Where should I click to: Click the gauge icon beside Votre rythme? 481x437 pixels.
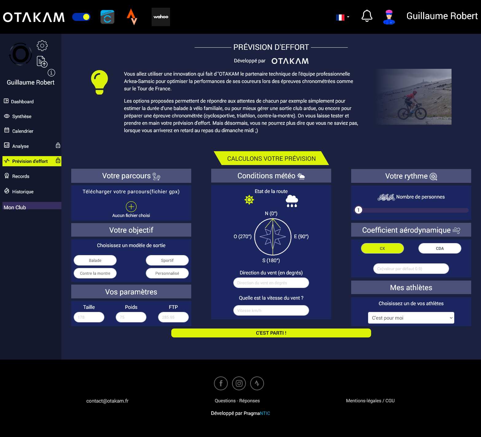click(x=433, y=176)
